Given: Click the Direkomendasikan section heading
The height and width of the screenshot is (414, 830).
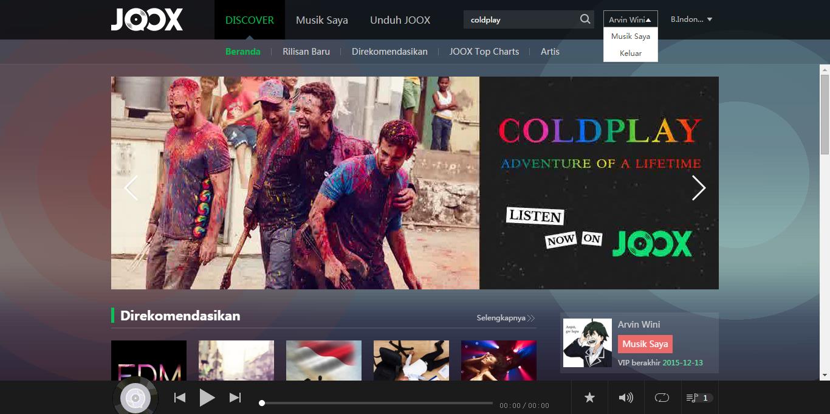Looking at the screenshot, I should point(180,316).
